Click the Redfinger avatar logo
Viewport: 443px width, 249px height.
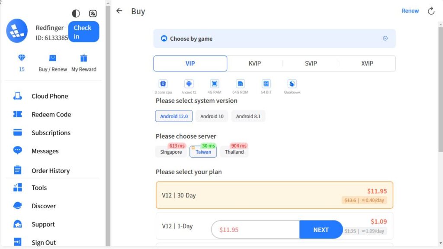pyautogui.click(x=17, y=31)
